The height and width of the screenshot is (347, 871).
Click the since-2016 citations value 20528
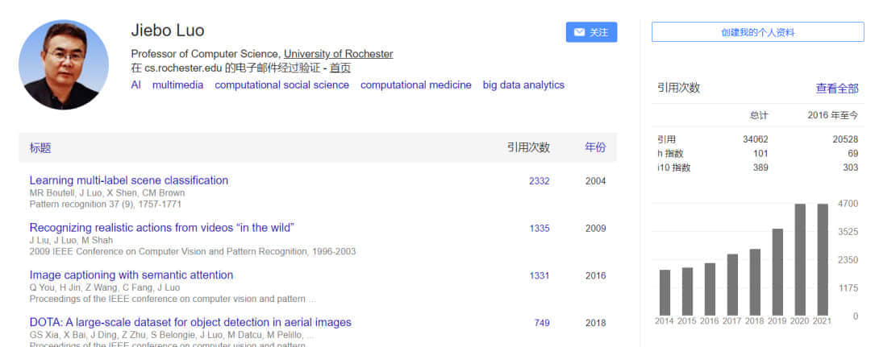[x=845, y=140]
